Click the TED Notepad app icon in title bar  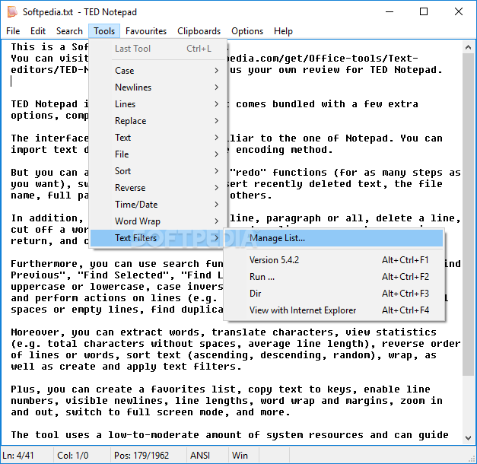(x=12, y=12)
